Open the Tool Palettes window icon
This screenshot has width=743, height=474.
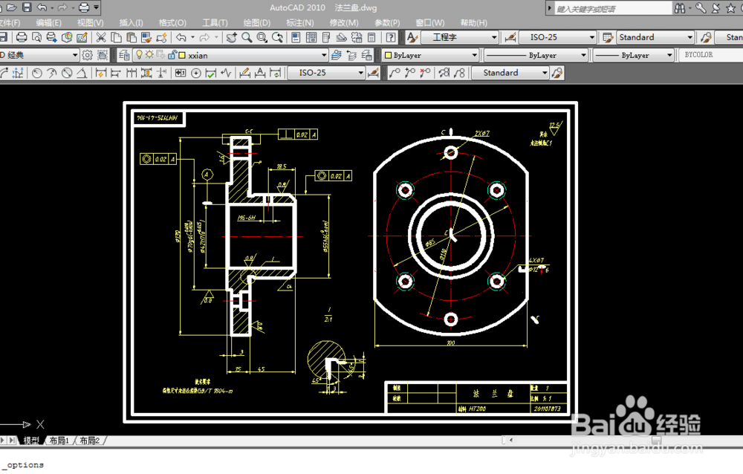[x=326, y=37]
